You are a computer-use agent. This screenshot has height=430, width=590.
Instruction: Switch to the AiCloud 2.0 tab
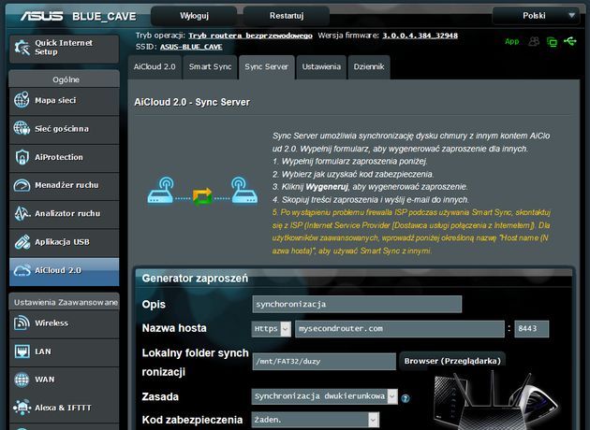coord(155,67)
